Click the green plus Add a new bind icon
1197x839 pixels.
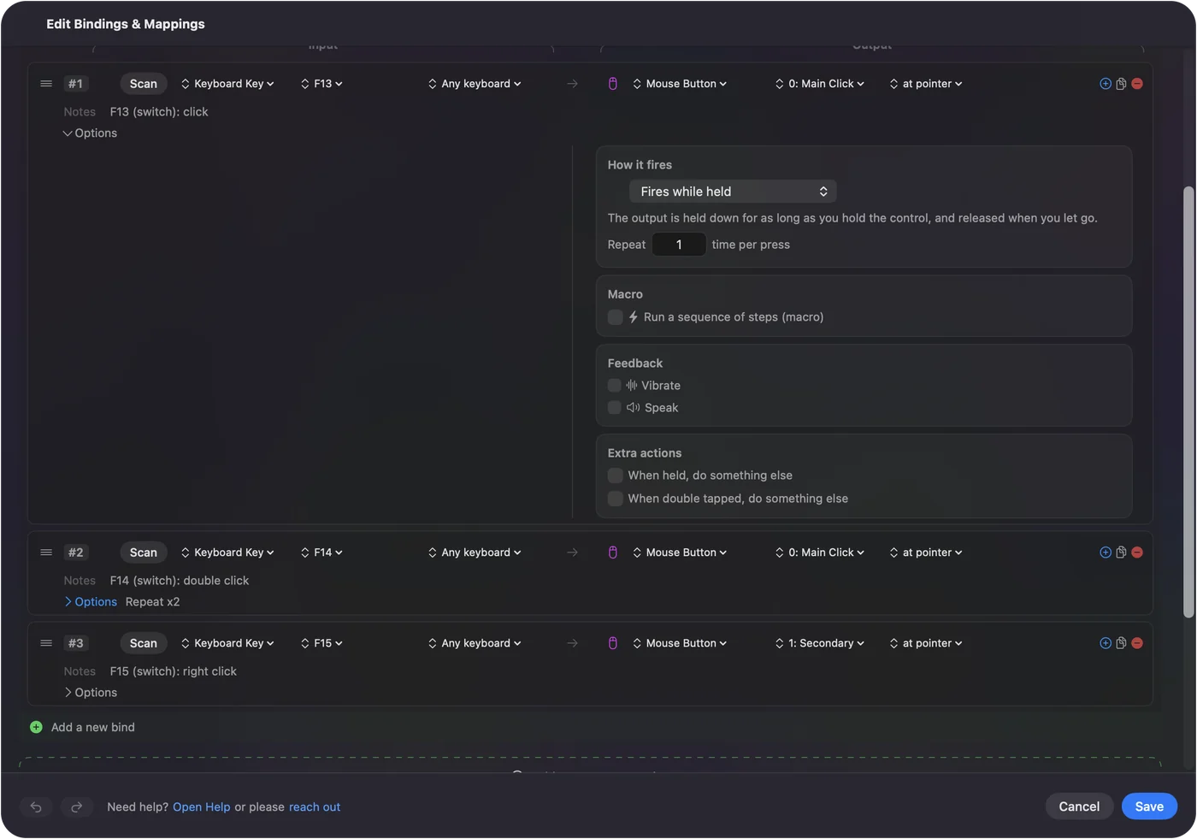coord(36,727)
